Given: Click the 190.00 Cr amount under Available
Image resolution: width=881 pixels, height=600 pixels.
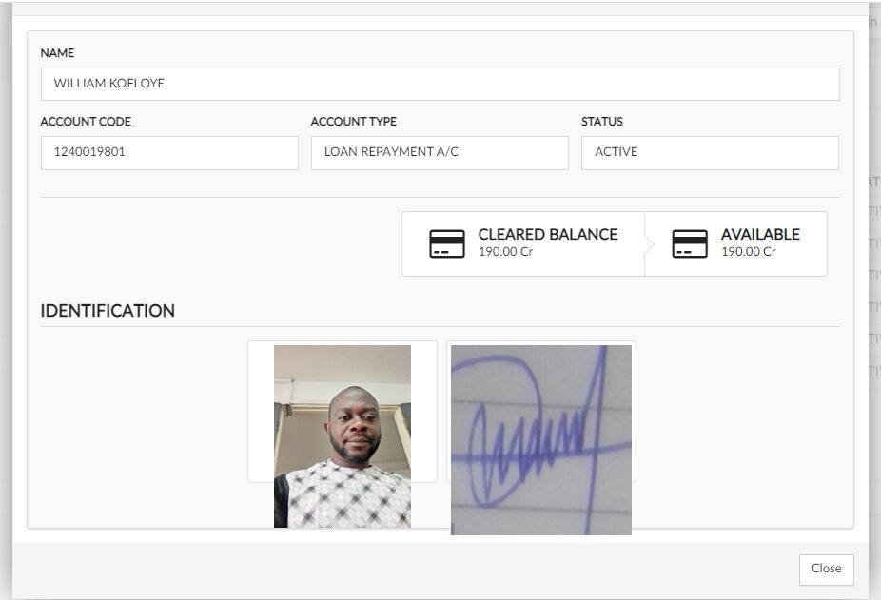Looking at the screenshot, I should [748, 252].
